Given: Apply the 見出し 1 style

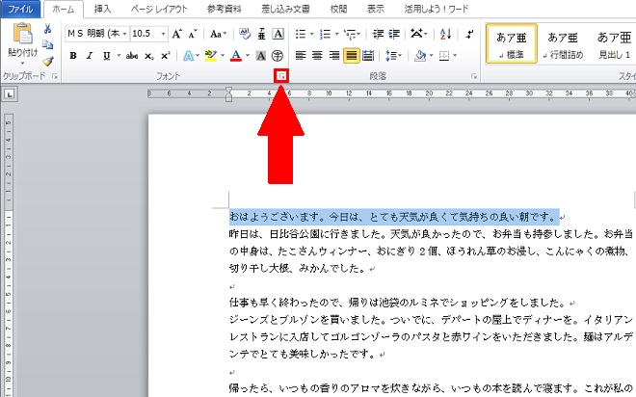Looking at the screenshot, I should coord(613,43).
